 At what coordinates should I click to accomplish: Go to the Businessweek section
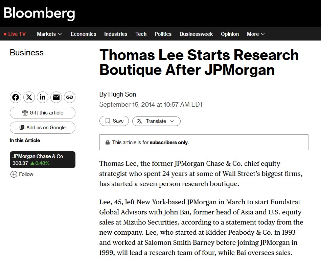coord(196,34)
